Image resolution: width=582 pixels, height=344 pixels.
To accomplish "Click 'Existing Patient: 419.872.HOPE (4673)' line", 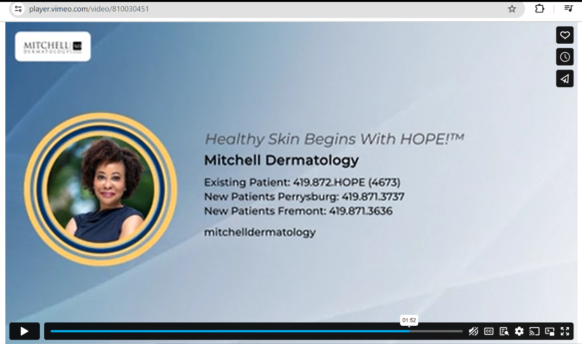I will point(302,182).
